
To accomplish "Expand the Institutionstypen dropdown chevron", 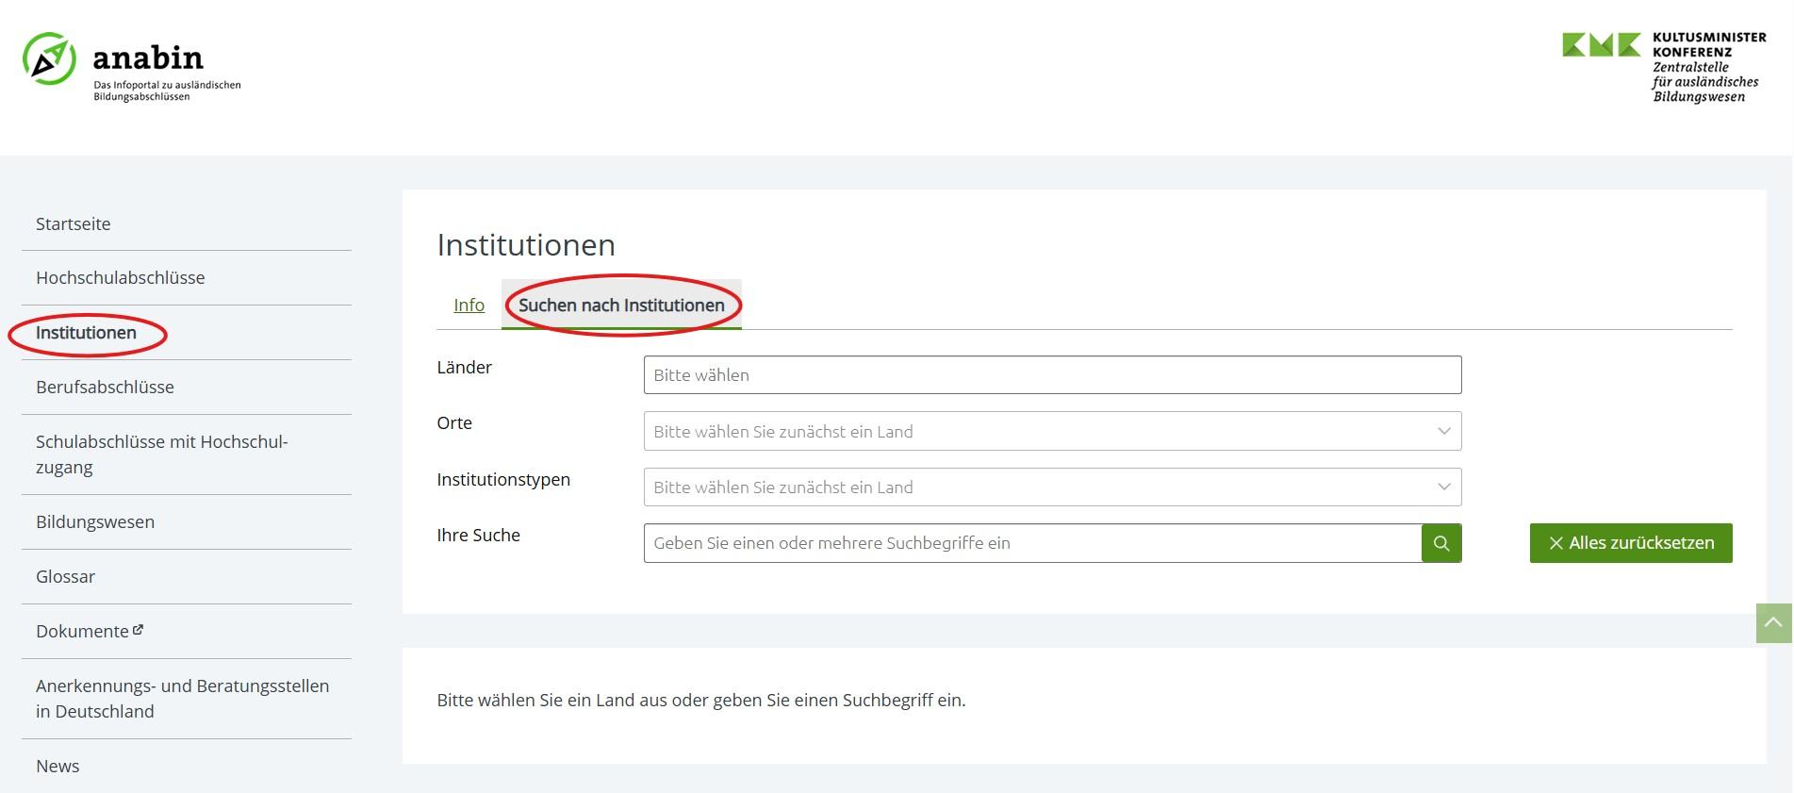I will click(x=1443, y=487).
